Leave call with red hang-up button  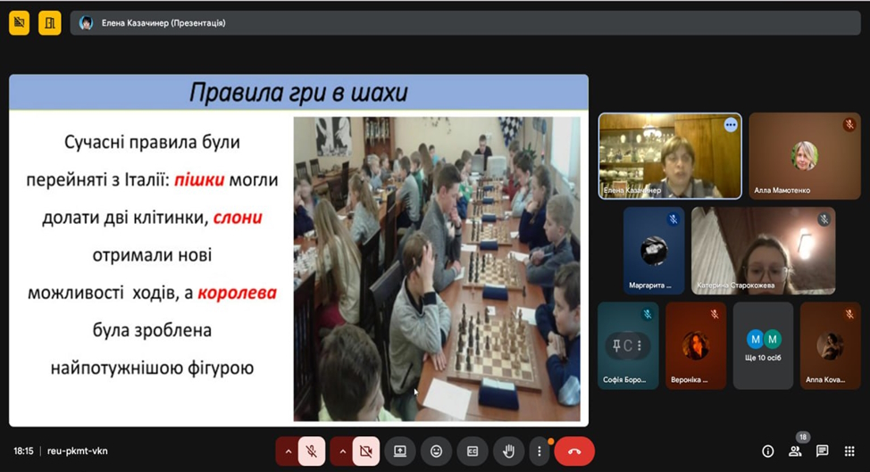pos(574,451)
